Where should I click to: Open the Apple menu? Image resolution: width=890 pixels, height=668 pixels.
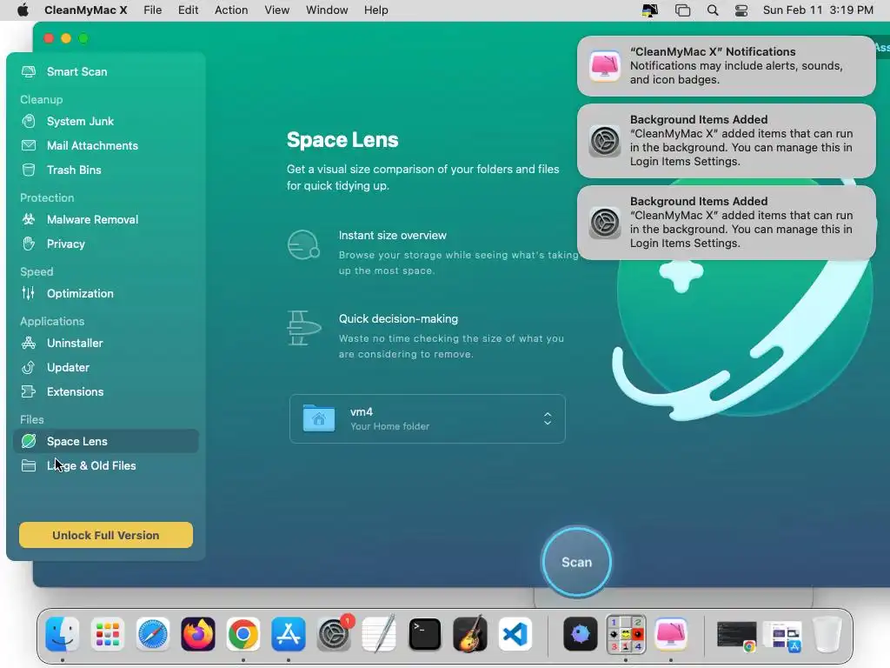click(23, 10)
